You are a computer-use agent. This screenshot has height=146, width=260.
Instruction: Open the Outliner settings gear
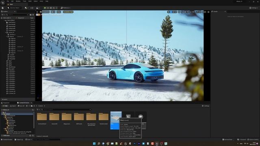pos(33,15)
